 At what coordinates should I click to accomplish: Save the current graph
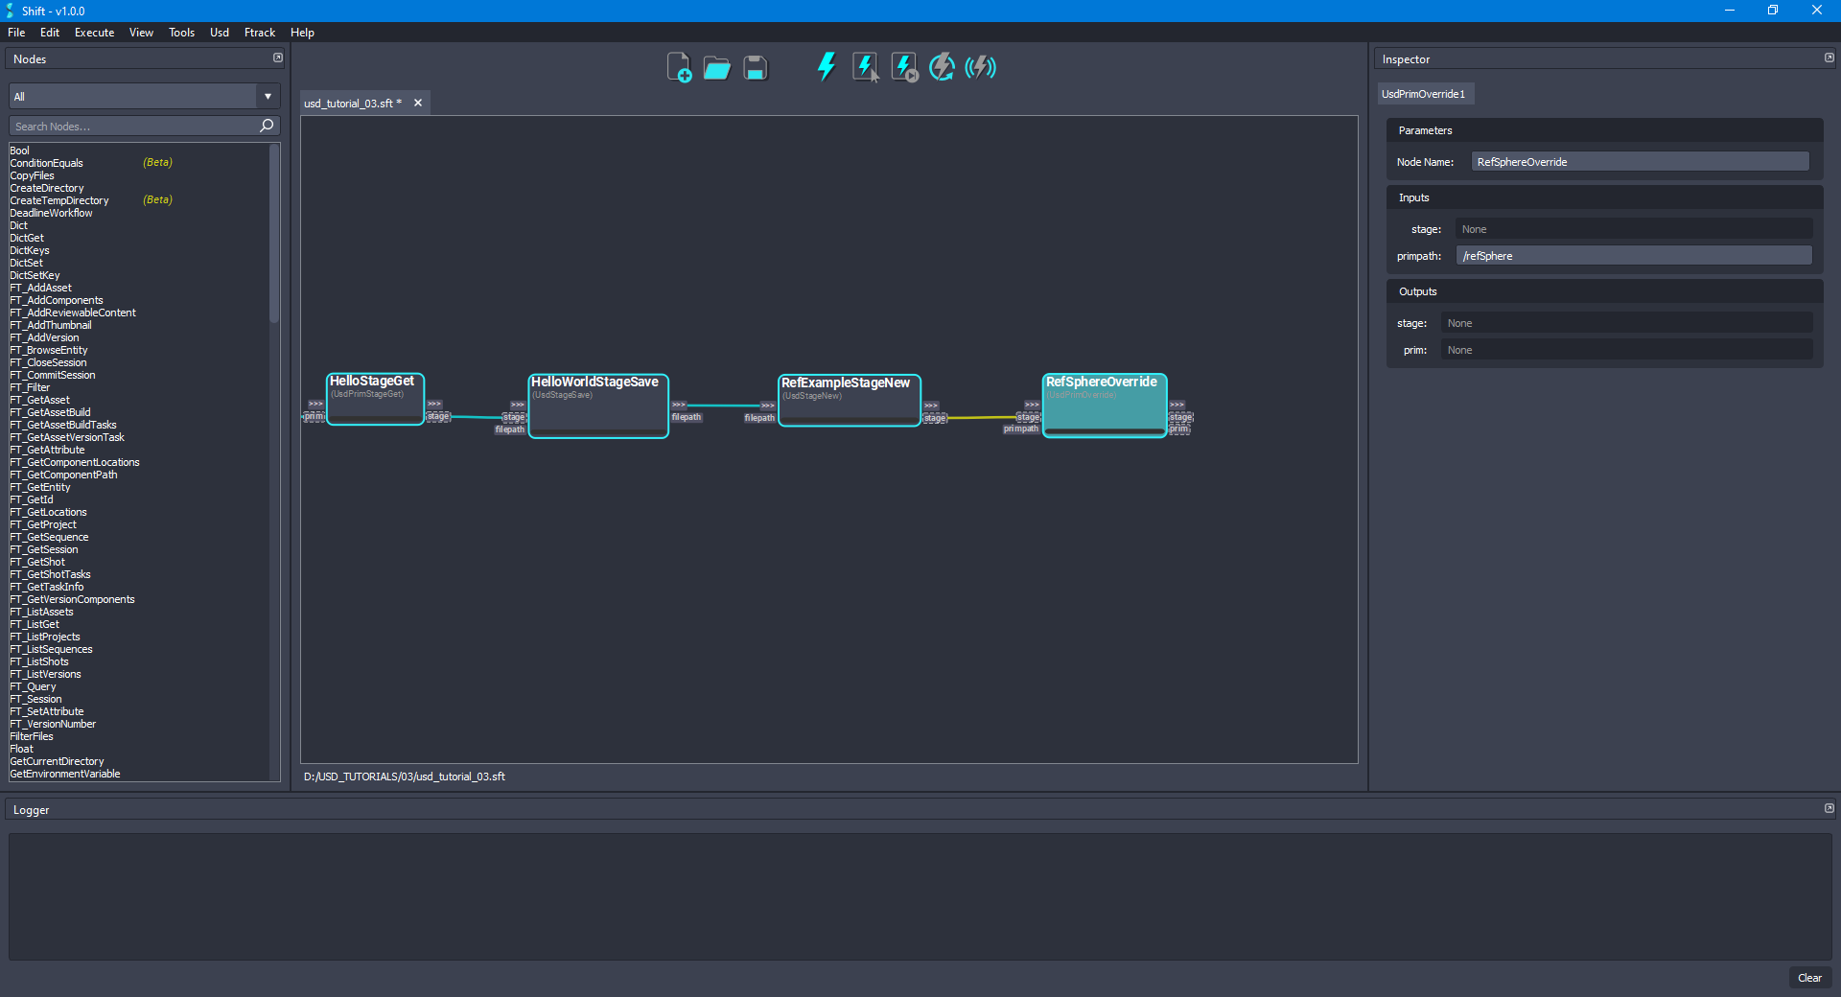(755, 67)
